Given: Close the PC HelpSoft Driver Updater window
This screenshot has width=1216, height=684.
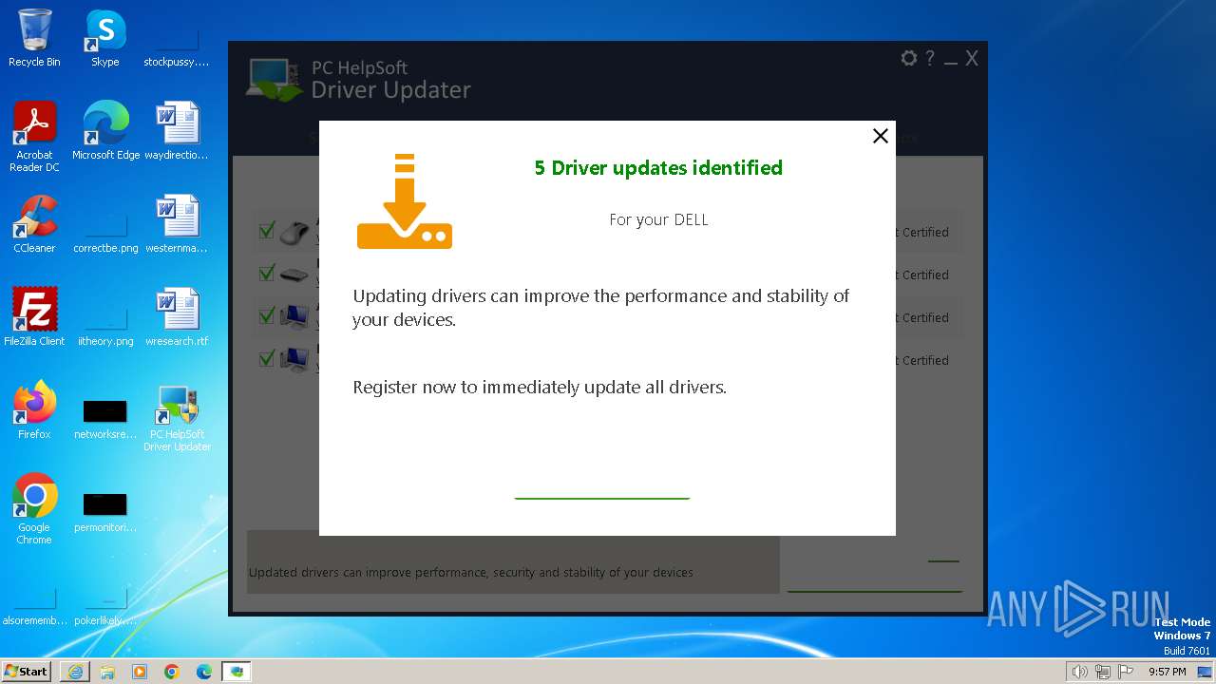Looking at the screenshot, I should [x=972, y=58].
